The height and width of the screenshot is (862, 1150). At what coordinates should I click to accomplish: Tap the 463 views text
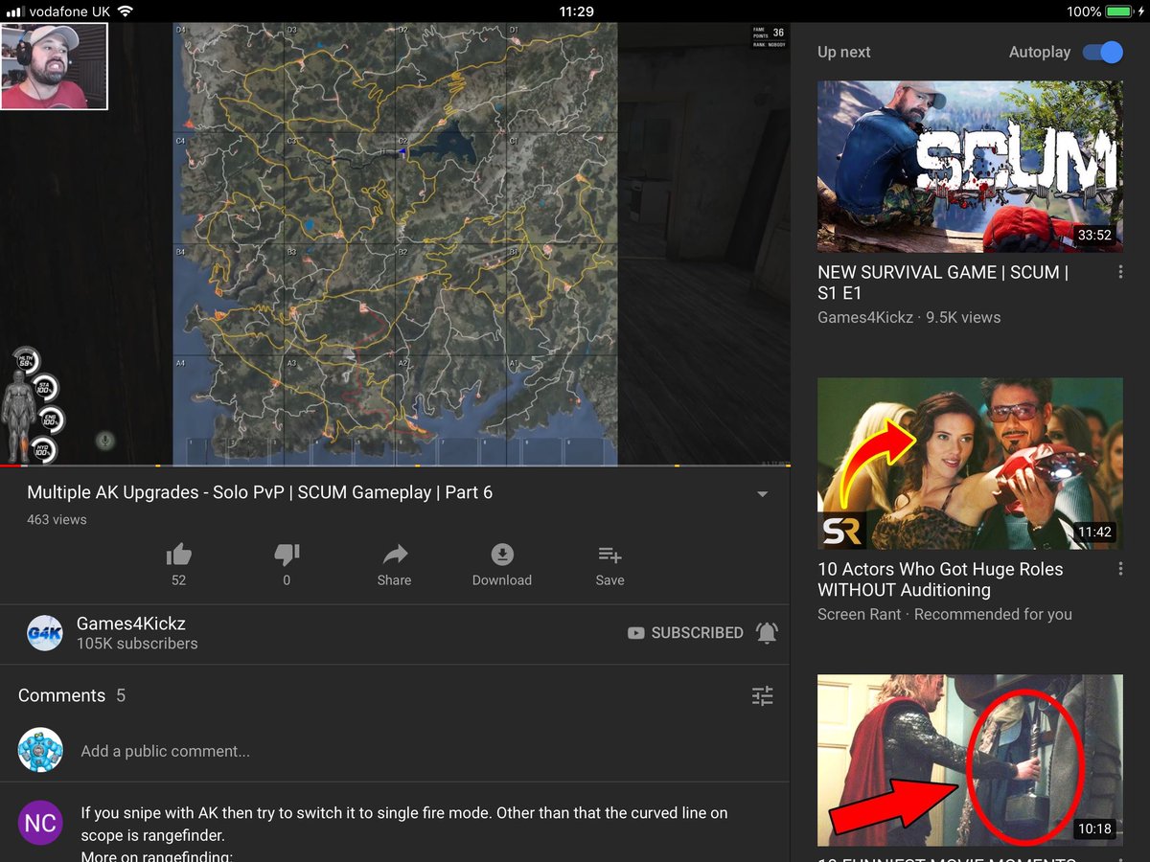[57, 519]
